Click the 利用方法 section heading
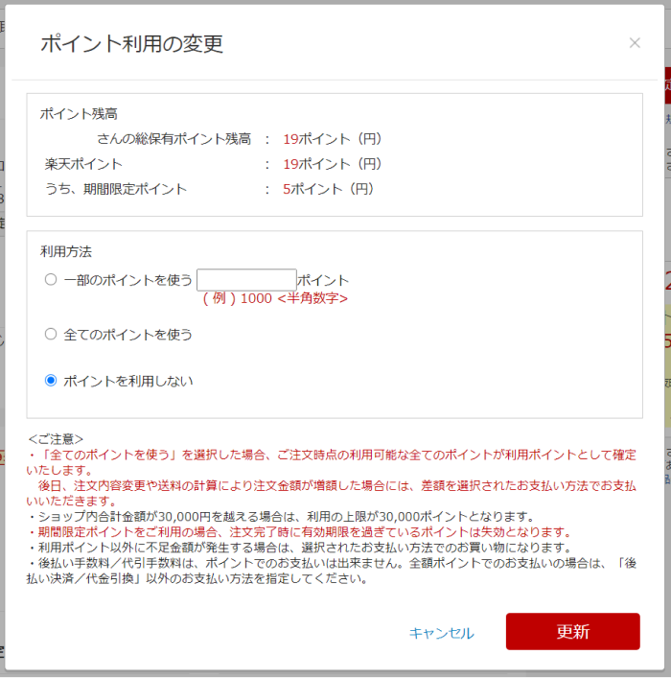This screenshot has width=671, height=678. pyautogui.click(x=66, y=251)
